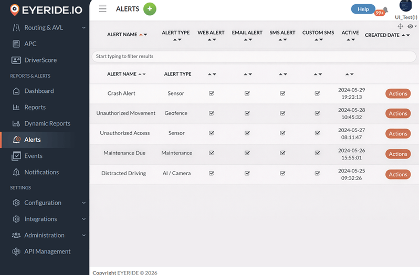Click the move columns crosshair icon
The width and height of the screenshot is (420, 275).
400,26
